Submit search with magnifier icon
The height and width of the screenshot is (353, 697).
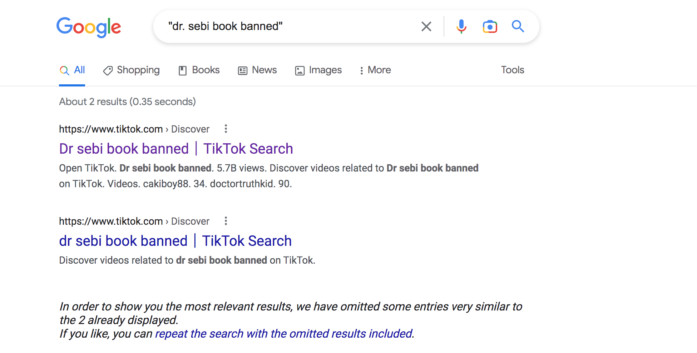pyautogui.click(x=518, y=26)
